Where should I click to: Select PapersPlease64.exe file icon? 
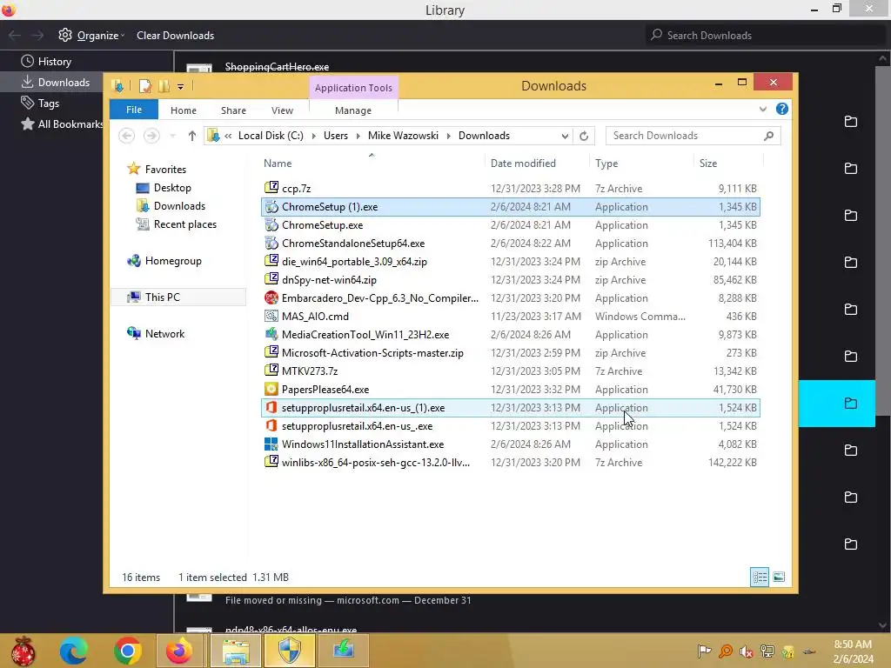(271, 389)
